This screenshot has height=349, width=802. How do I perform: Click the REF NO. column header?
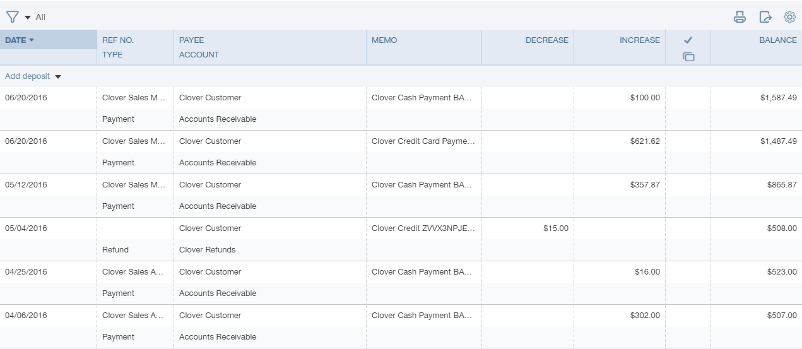coord(118,40)
